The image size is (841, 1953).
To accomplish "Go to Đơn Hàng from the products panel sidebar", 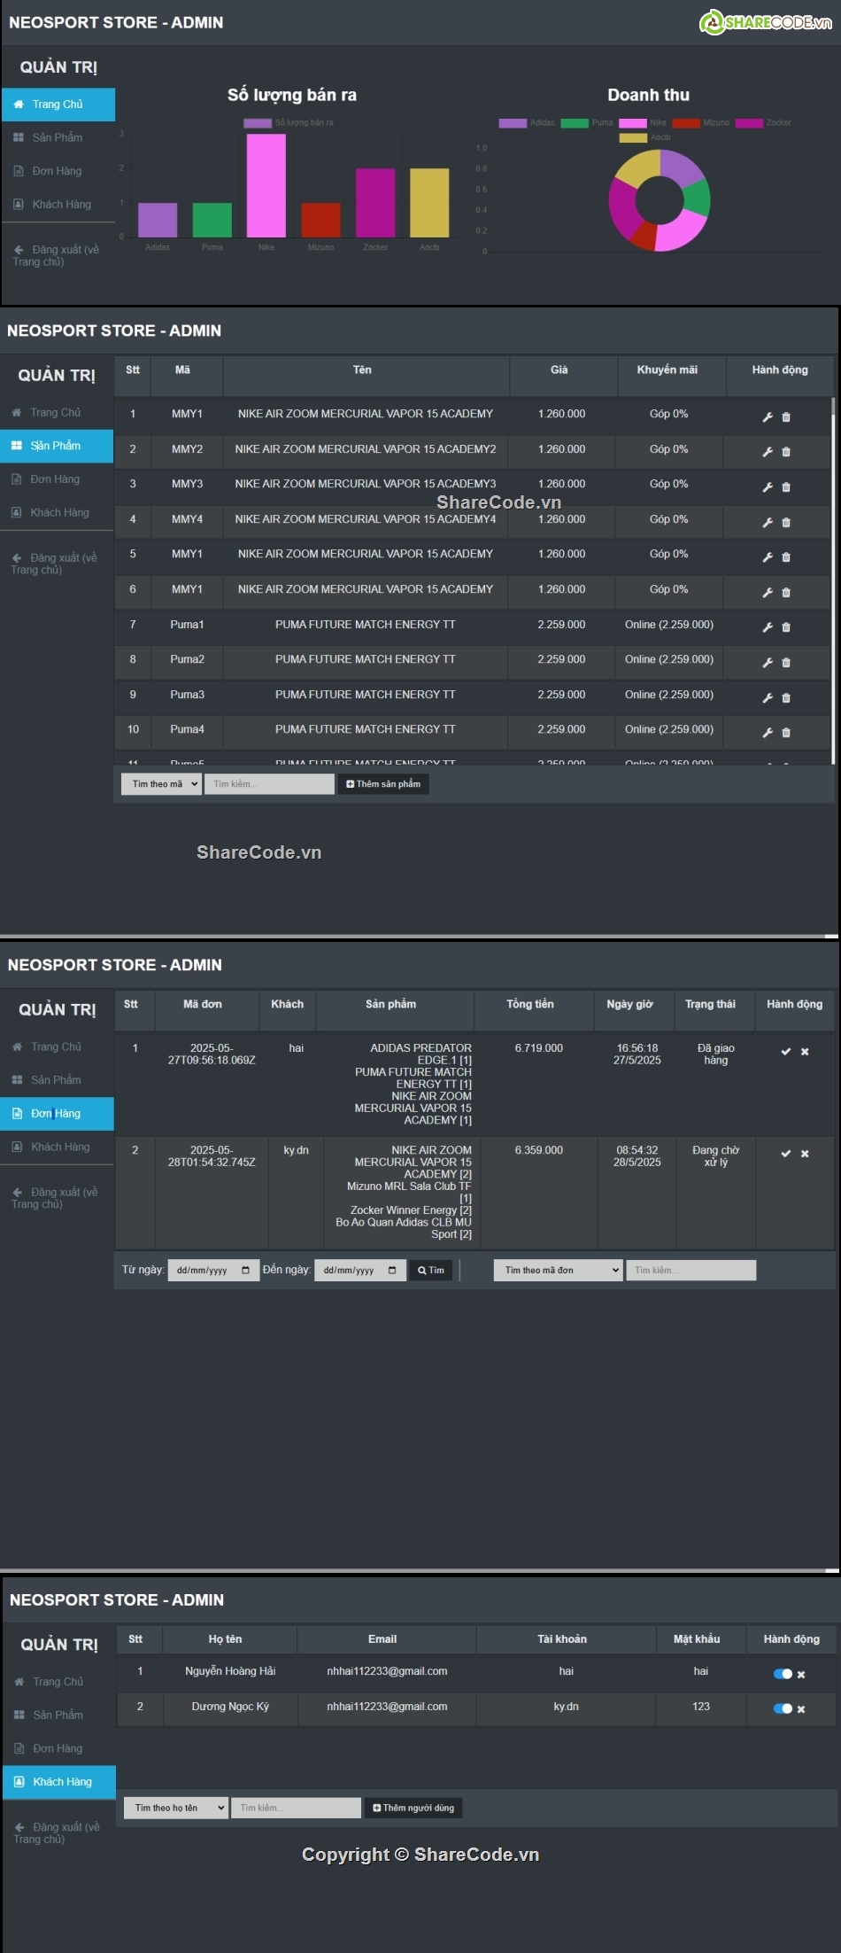I will click(57, 479).
